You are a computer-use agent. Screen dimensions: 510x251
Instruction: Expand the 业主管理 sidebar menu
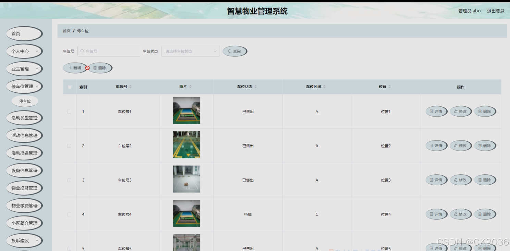click(x=24, y=69)
